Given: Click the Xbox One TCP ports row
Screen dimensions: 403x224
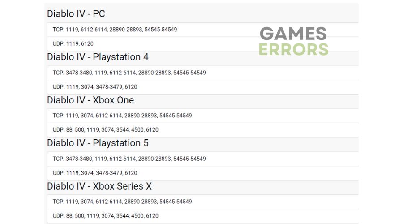Looking at the screenshot, I should [x=203, y=116].
